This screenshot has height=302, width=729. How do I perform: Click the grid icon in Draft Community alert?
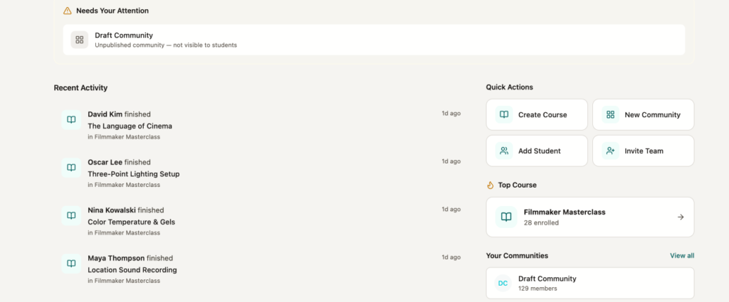point(80,40)
